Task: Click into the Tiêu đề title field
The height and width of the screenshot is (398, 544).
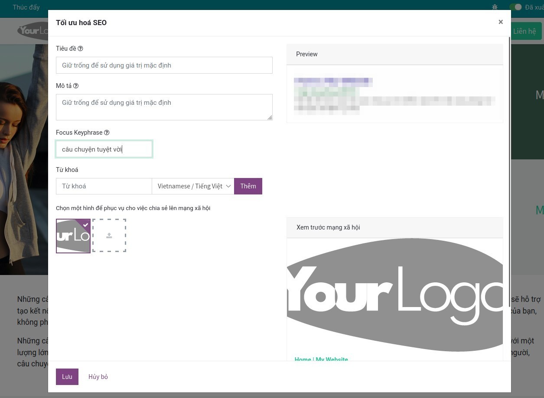Action: tap(164, 65)
